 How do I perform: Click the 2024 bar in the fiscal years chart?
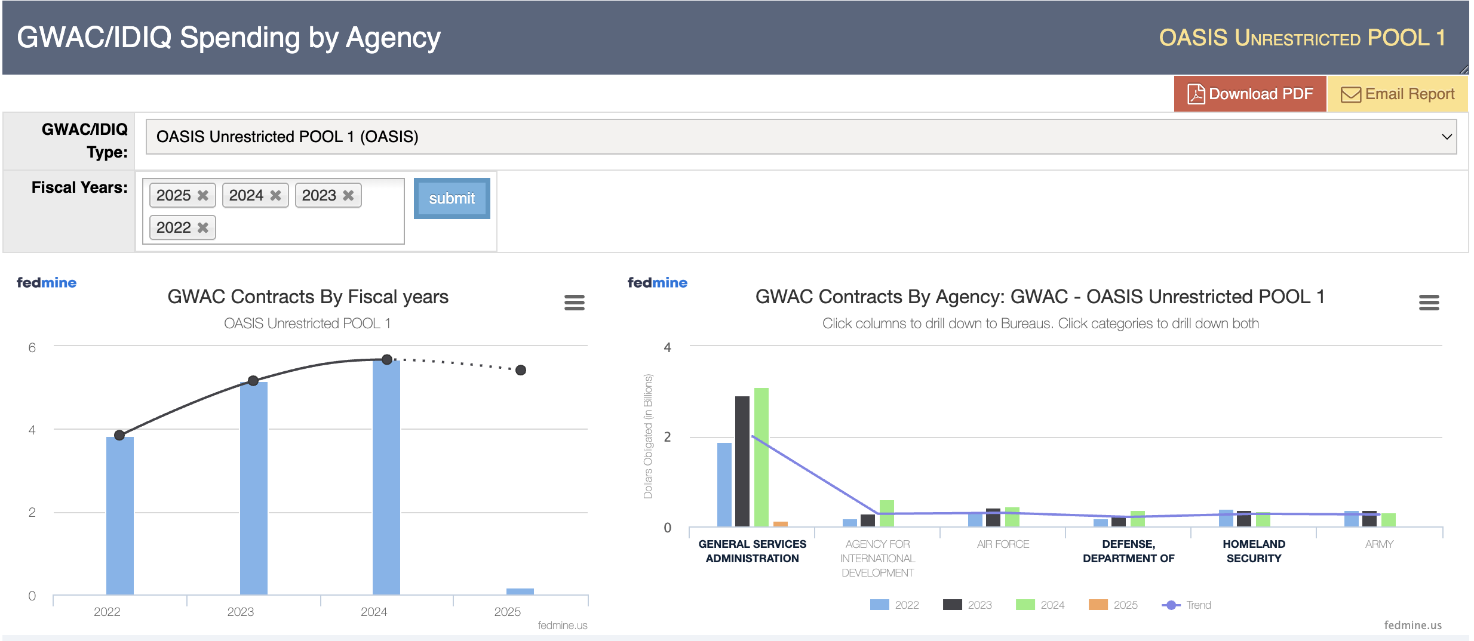(x=386, y=477)
